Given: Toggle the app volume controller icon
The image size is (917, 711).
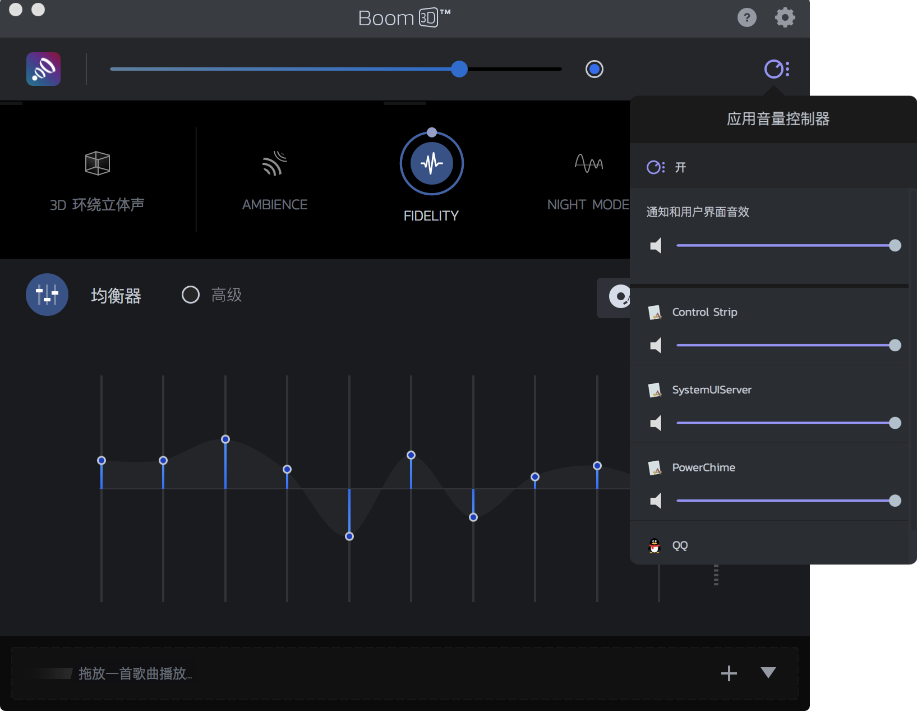Looking at the screenshot, I should tap(777, 69).
